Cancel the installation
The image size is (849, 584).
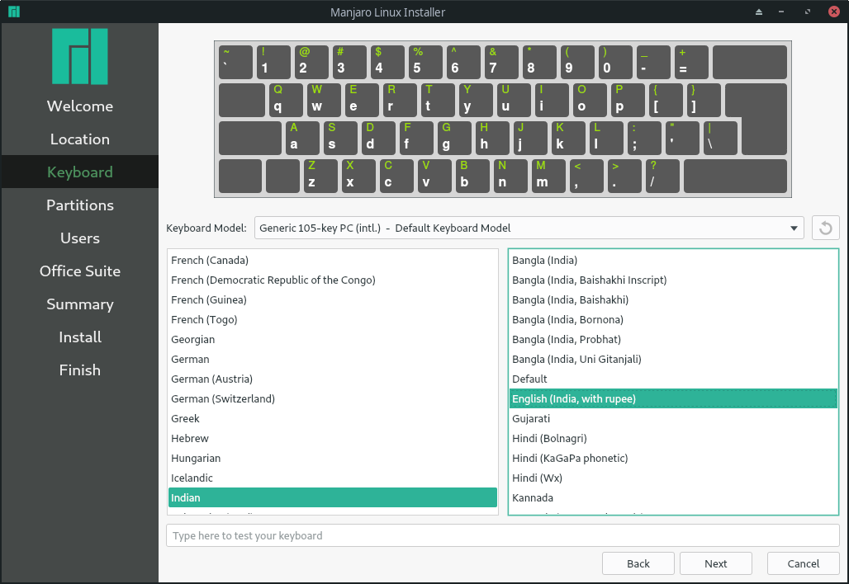pyautogui.click(x=803, y=563)
